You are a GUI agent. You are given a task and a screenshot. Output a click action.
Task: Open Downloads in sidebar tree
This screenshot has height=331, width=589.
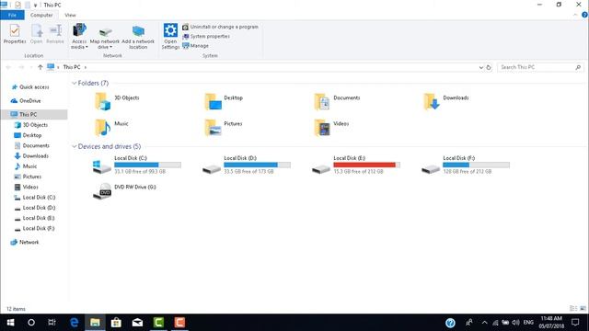tap(35, 156)
